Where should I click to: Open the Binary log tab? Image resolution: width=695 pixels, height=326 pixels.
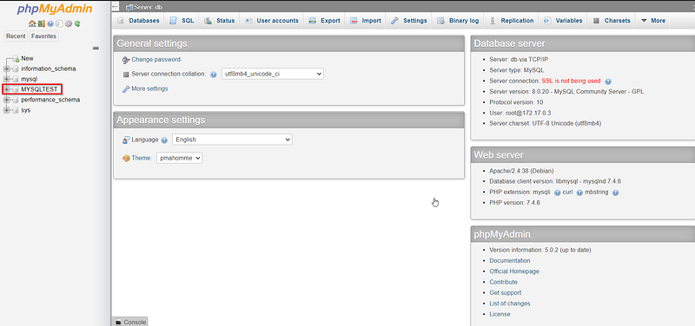pos(459,20)
